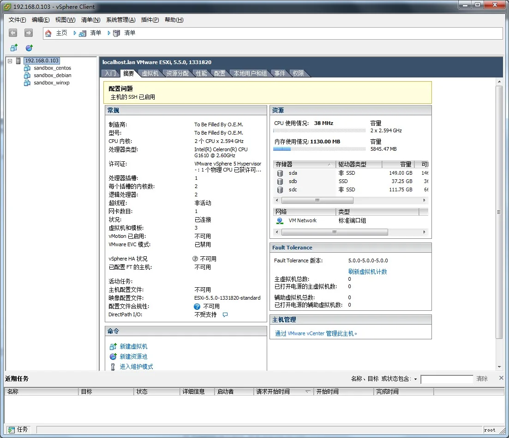Click the new resource pool toolbar icon
The width and height of the screenshot is (509, 438).
click(x=29, y=47)
